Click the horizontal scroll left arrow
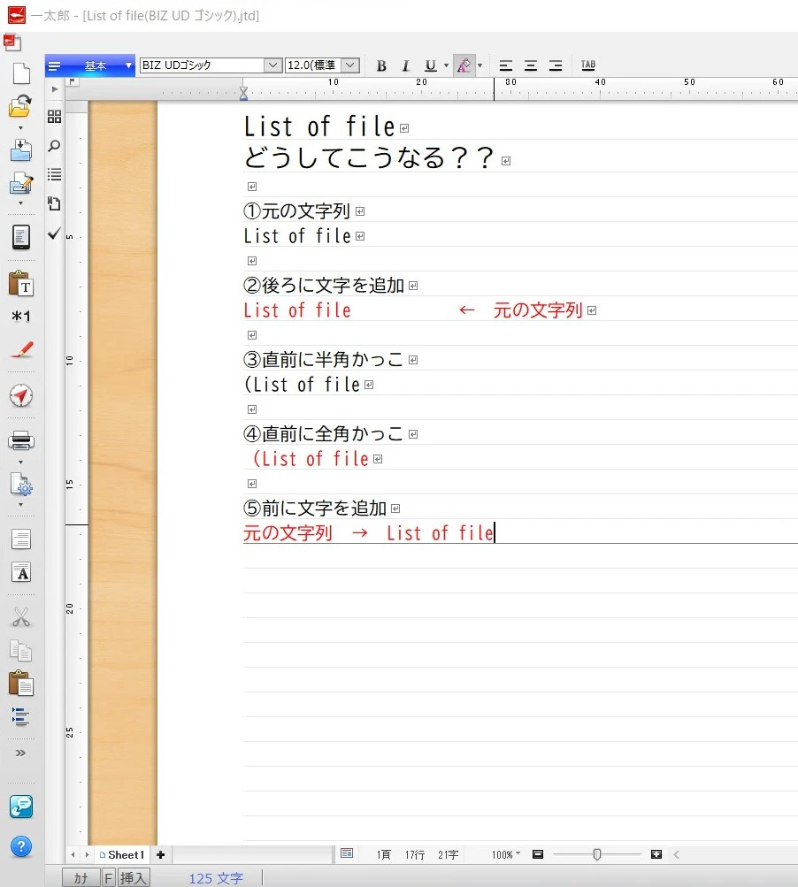Viewport: 798px width, 887px height. tap(676, 854)
